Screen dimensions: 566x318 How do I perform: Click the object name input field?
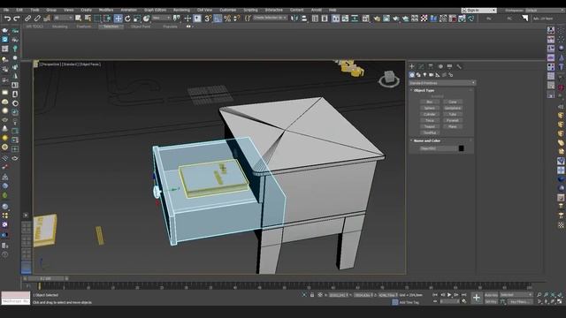click(x=439, y=148)
